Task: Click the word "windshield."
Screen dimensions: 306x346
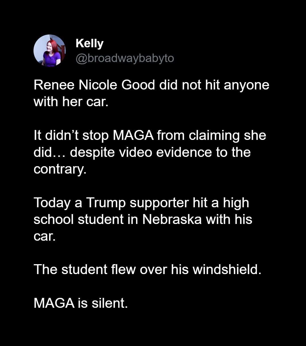Action: [x=227, y=270]
